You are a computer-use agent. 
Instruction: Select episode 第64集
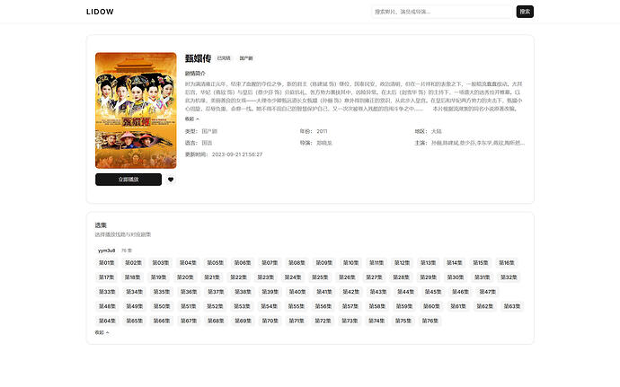pyautogui.click(x=107, y=321)
